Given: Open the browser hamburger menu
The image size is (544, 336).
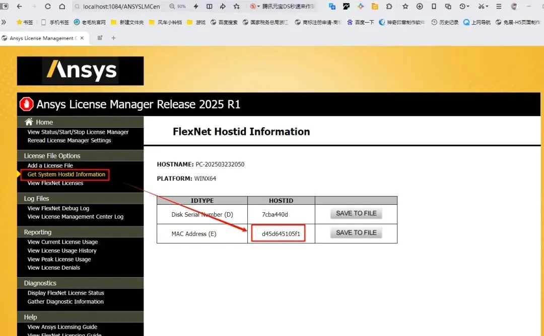Looking at the screenshot, I should point(499,6).
